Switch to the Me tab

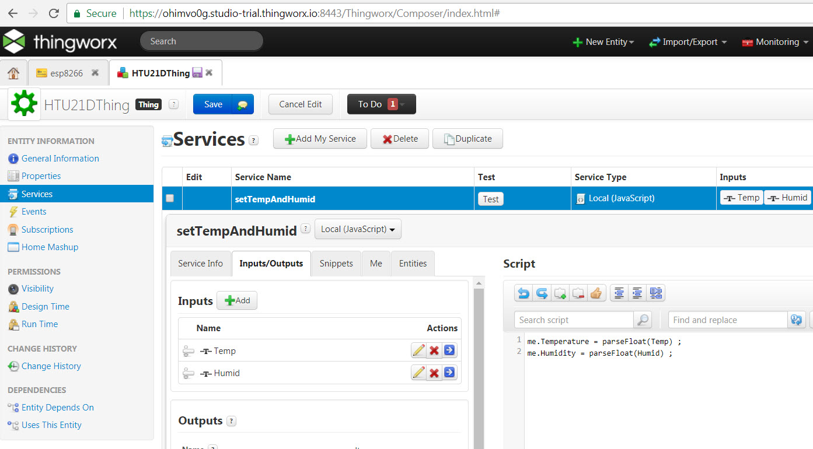click(x=376, y=264)
